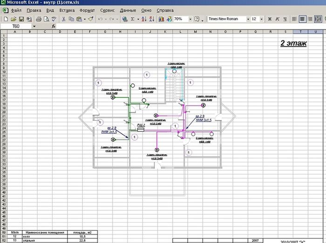Toggle italic (К) formatting
Screen dimensions: 326x243
pos(277,19)
